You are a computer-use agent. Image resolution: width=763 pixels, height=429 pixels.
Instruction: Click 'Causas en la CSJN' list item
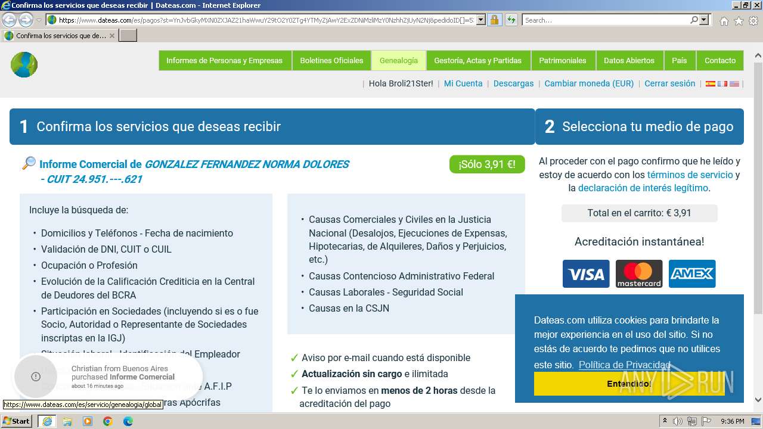pyautogui.click(x=349, y=308)
